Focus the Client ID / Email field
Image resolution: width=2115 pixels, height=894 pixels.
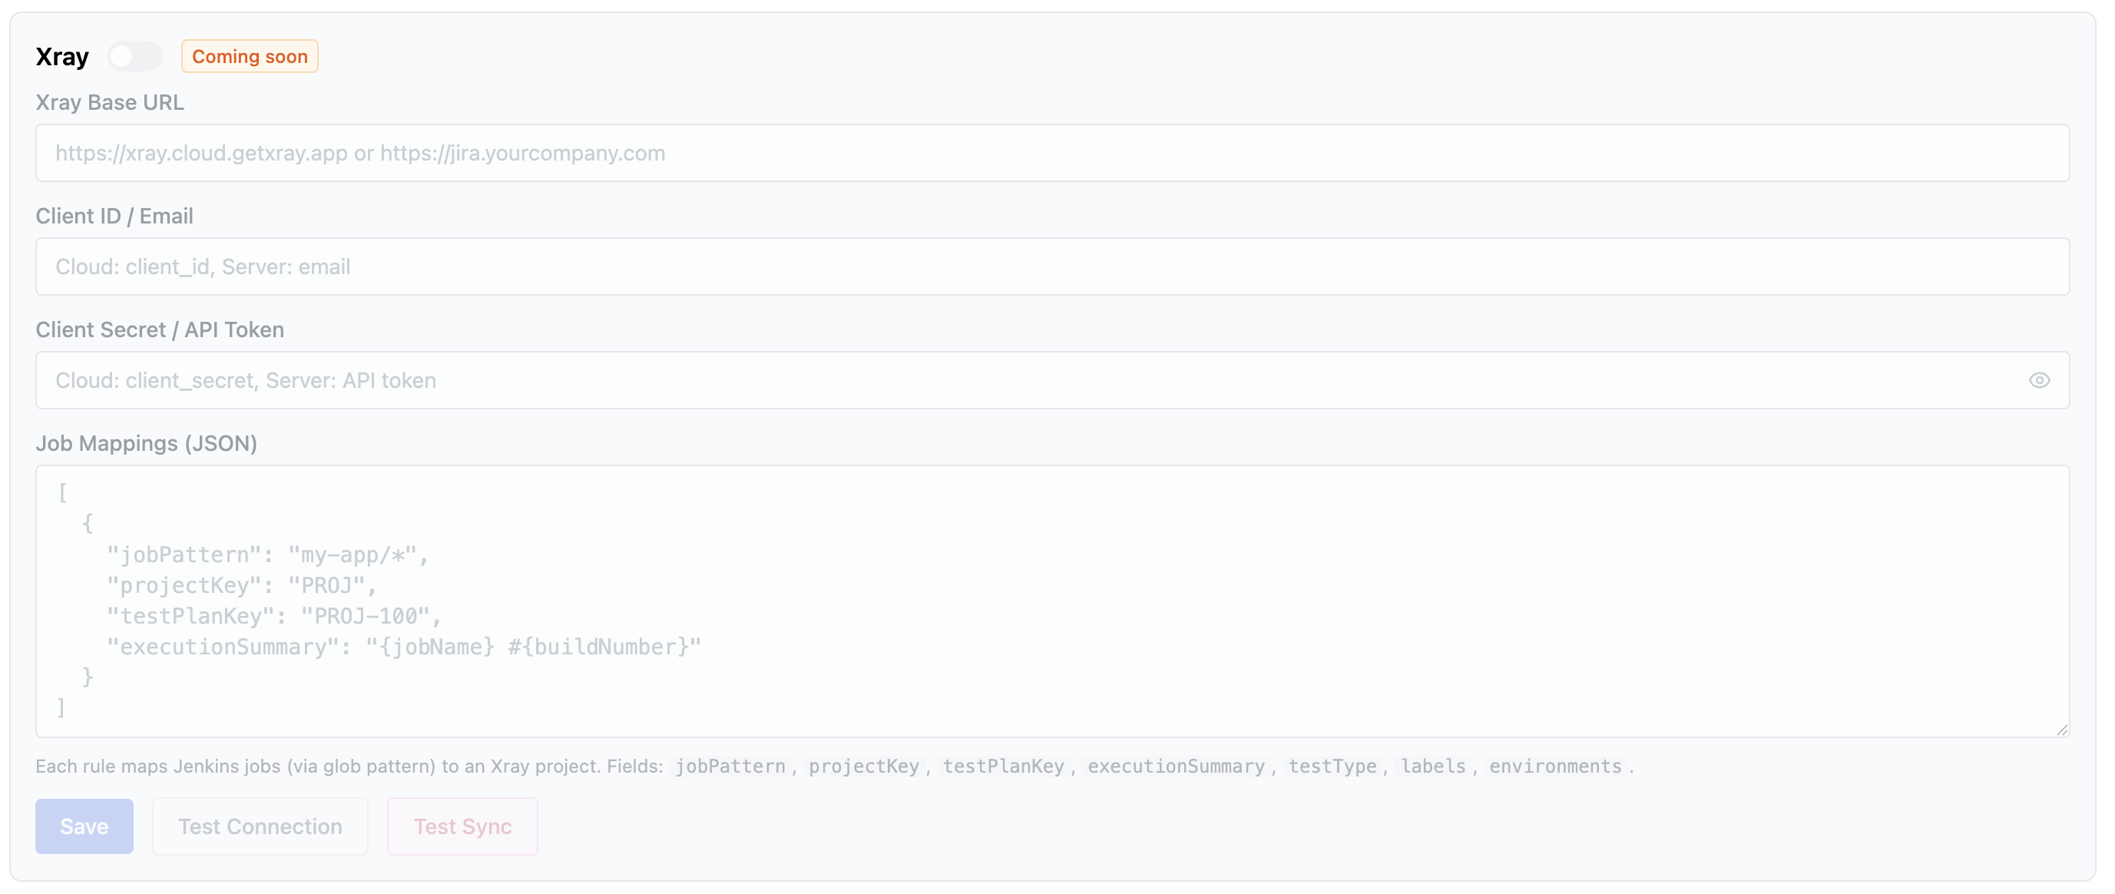point(1052,267)
